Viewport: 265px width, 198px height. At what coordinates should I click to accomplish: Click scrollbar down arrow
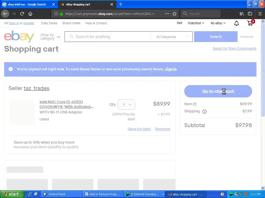[263, 188]
